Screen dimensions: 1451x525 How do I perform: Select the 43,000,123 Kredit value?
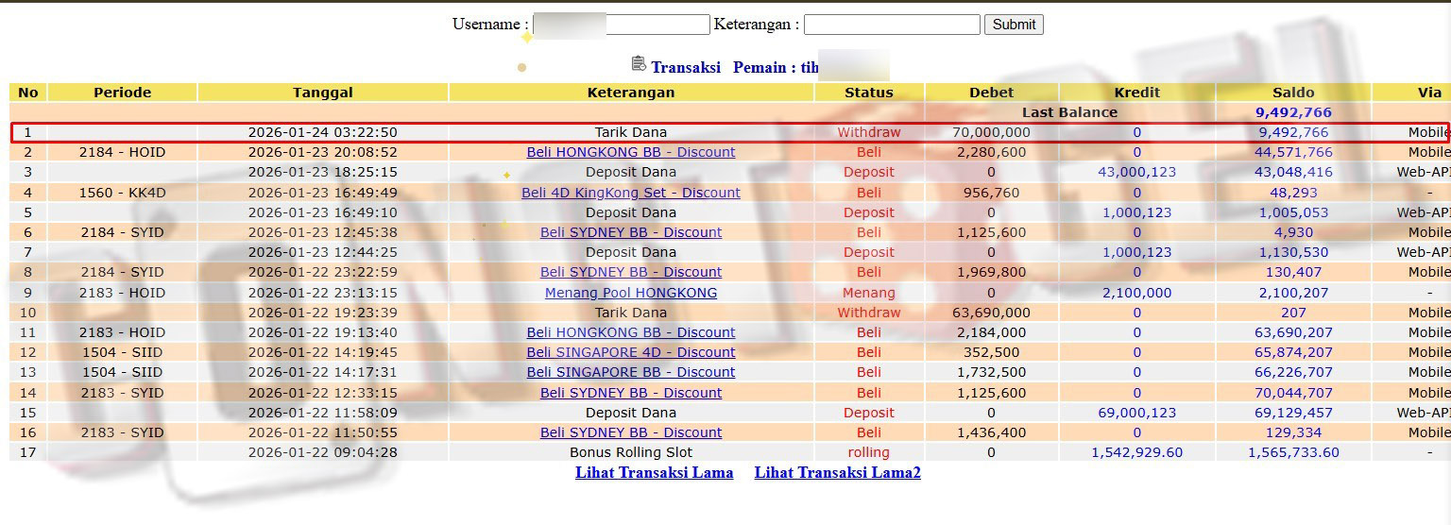(1136, 172)
